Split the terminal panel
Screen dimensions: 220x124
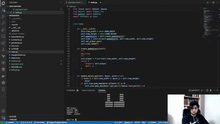coord(207,90)
